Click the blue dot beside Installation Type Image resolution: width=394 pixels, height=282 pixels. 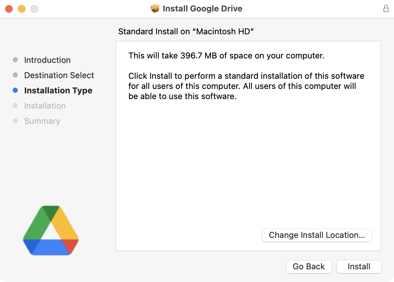tap(15, 90)
